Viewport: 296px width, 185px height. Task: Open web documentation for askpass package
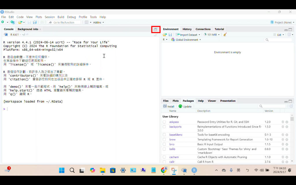(x=283, y=122)
